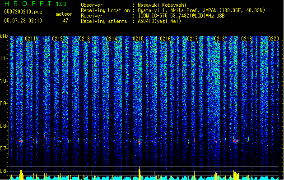Click the 0213 time marker
Screen dimensions: 284x180
click(84, 39)
